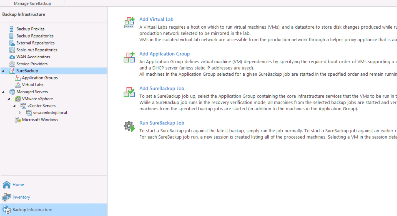This screenshot has width=397, height=216.
Task: Select the Backup Infrastructure view
Action: (54, 210)
